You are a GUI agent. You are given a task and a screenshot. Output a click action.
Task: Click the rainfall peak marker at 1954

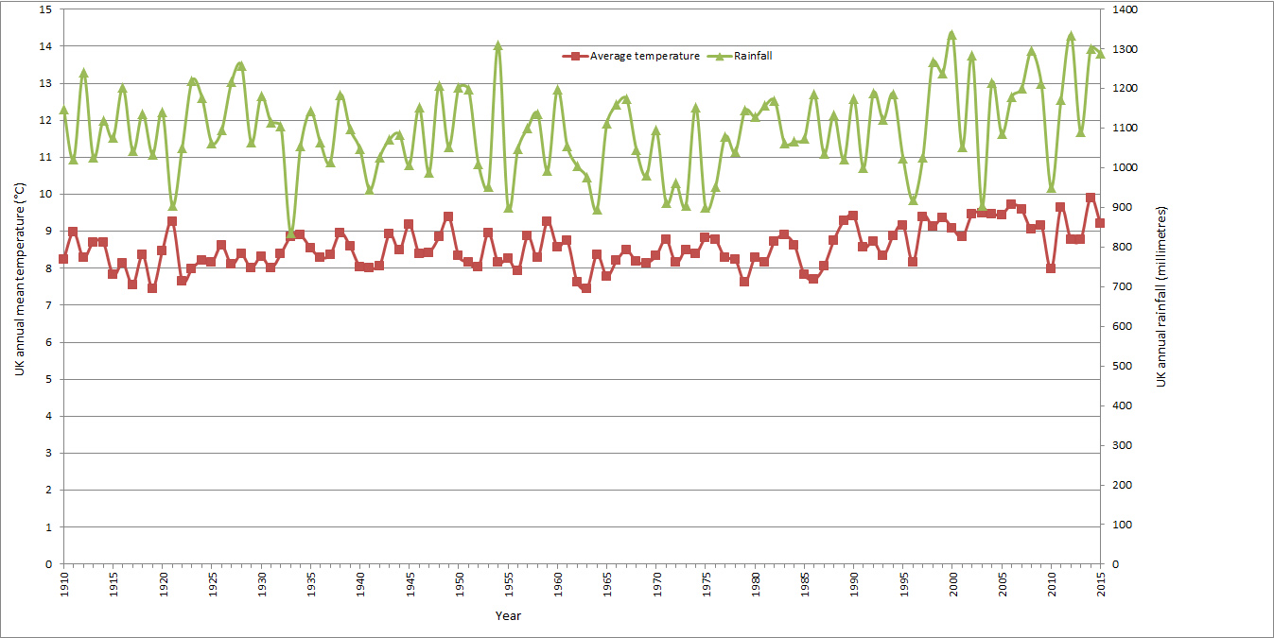point(498,45)
